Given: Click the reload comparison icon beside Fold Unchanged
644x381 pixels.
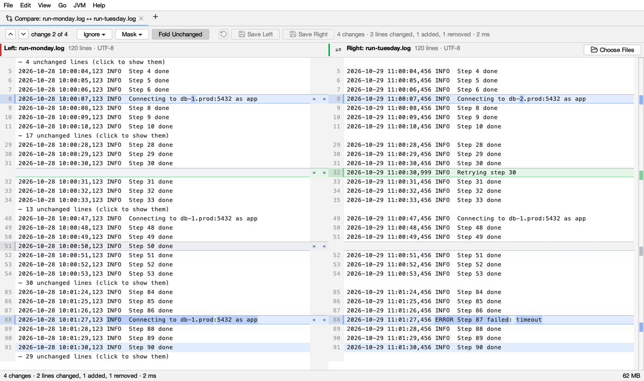Looking at the screenshot, I should pyautogui.click(x=224, y=34).
